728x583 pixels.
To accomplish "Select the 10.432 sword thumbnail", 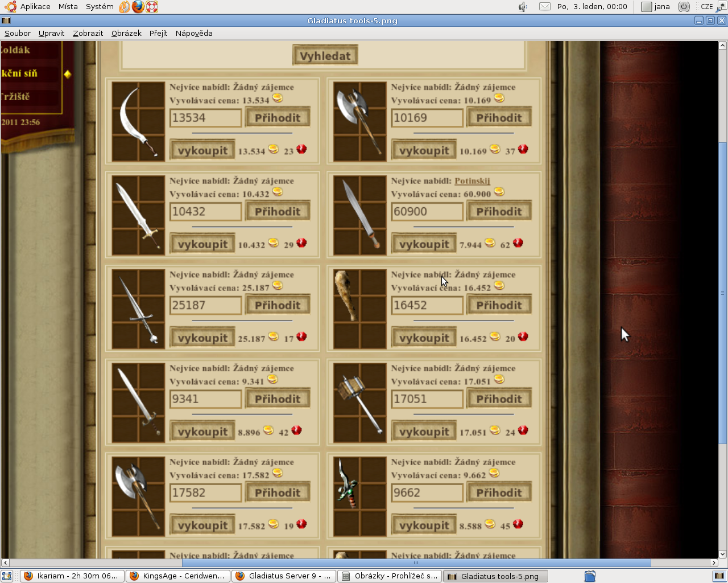I will (x=138, y=215).
